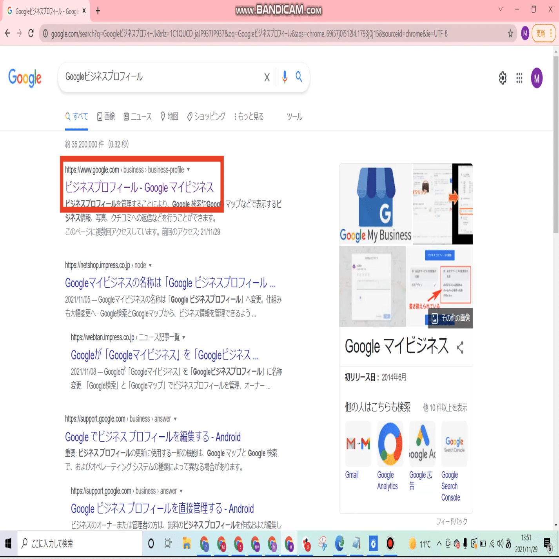Switch to the 画像 search tab

(x=105, y=116)
